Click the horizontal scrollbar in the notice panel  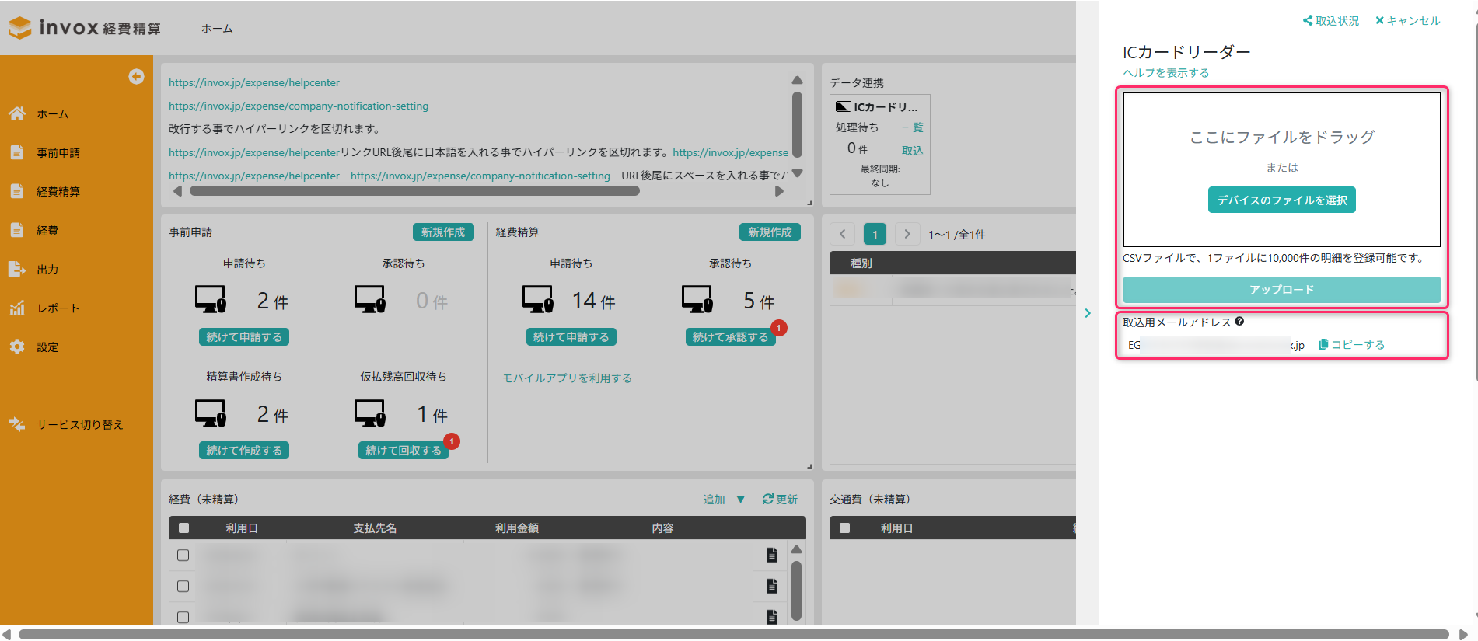point(414,191)
